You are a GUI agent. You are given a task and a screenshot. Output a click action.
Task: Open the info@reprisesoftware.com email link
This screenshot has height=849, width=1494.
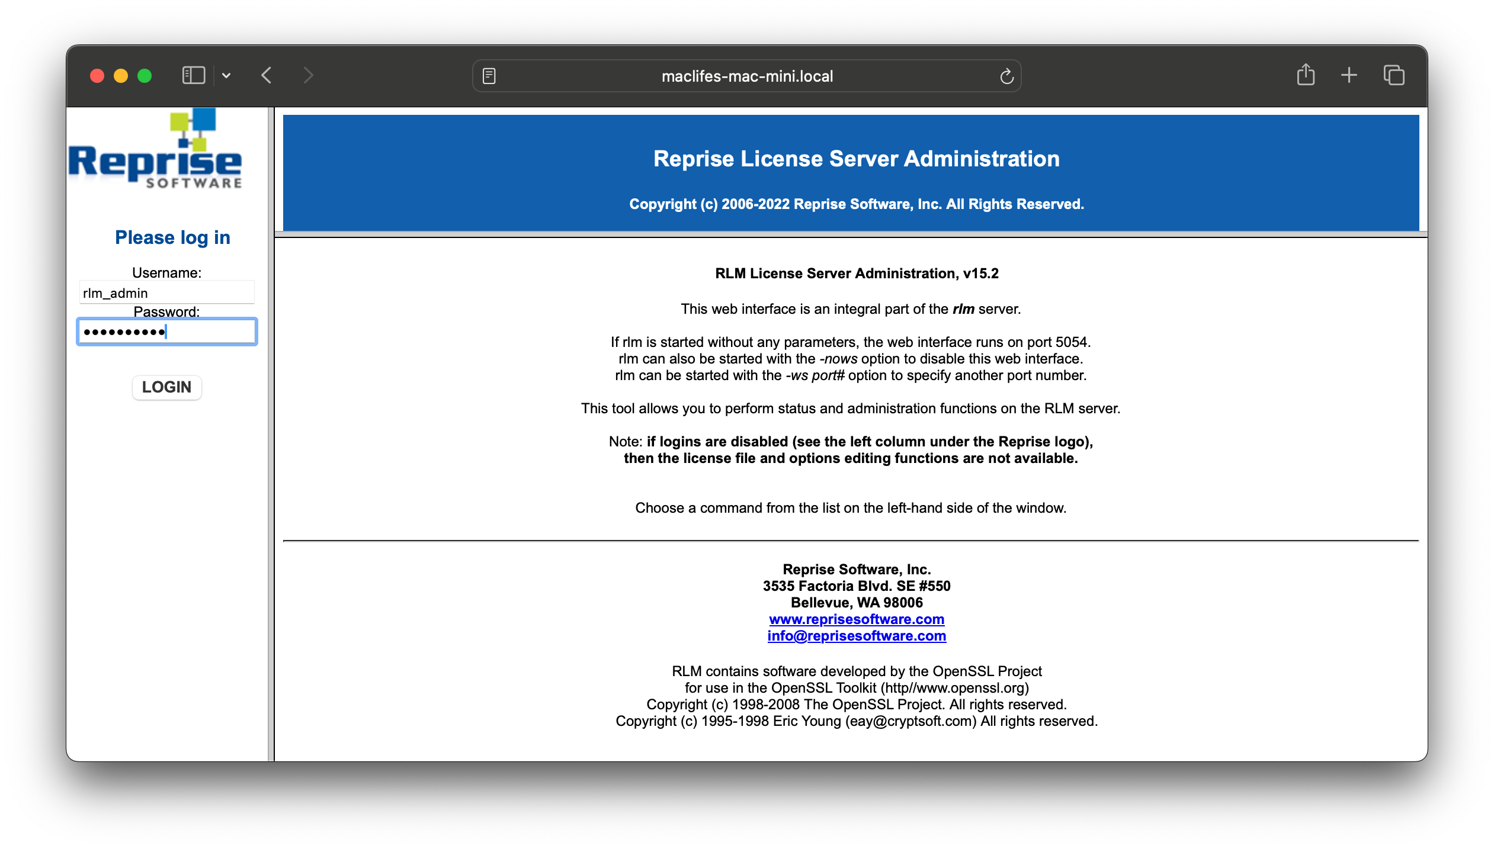click(857, 635)
